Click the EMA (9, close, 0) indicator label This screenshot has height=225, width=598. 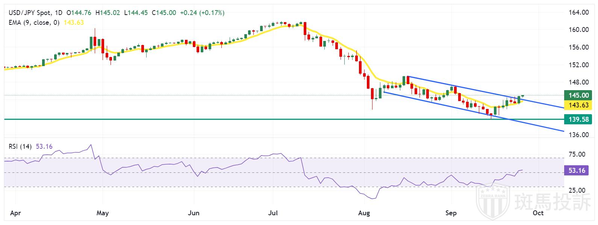tap(34, 23)
